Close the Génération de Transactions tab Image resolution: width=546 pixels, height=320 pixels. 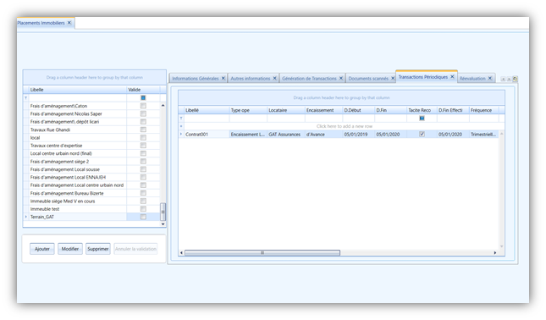(x=341, y=78)
